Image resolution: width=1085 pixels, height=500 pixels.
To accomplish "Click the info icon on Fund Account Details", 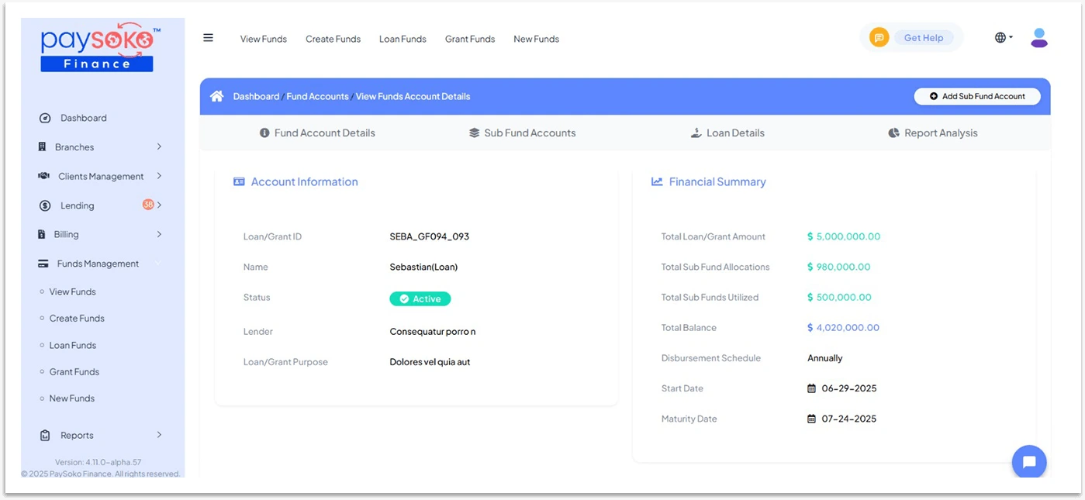I will tap(264, 133).
